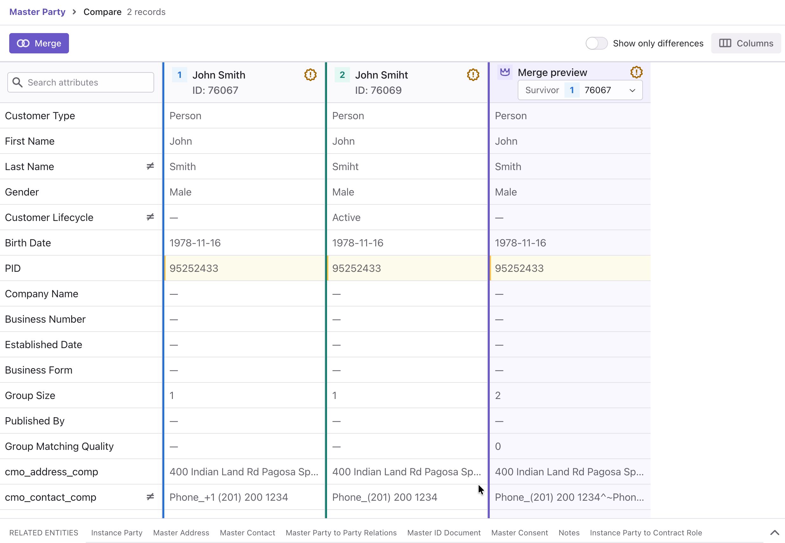Focus the Search attributes field

(x=81, y=82)
